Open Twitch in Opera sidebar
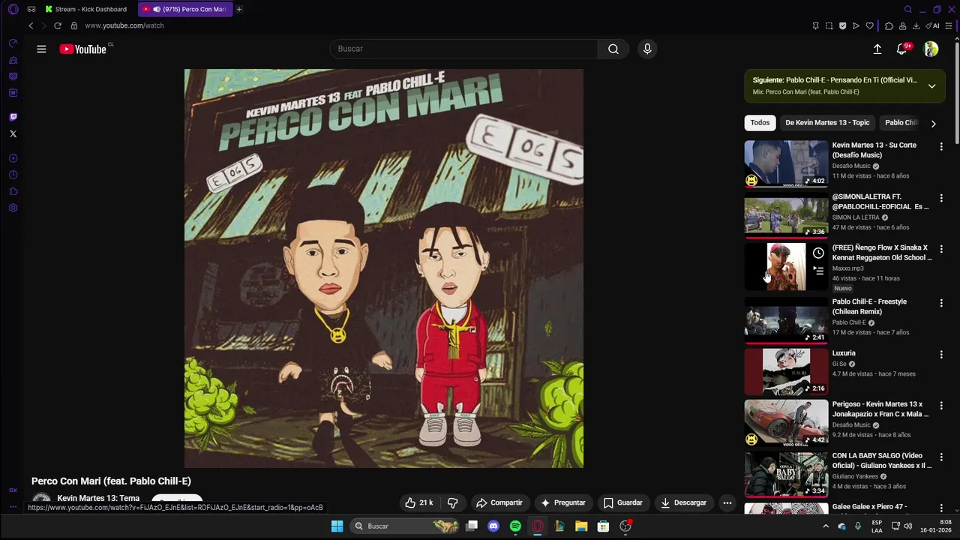Screen dimensions: 960x540 13,117
